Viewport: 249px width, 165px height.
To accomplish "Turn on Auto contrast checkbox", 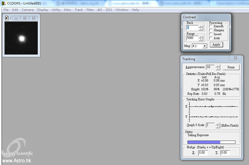I will click(x=211, y=38).
